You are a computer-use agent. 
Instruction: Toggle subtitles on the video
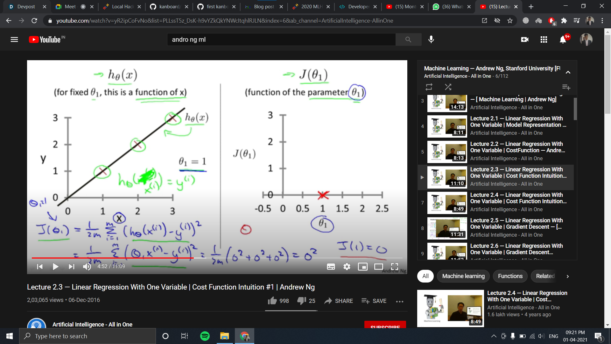coord(331,267)
